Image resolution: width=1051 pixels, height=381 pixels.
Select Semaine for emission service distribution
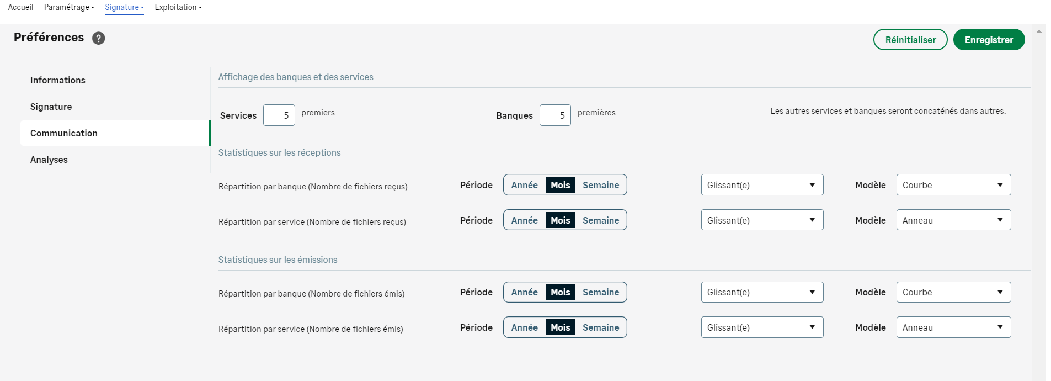click(600, 327)
